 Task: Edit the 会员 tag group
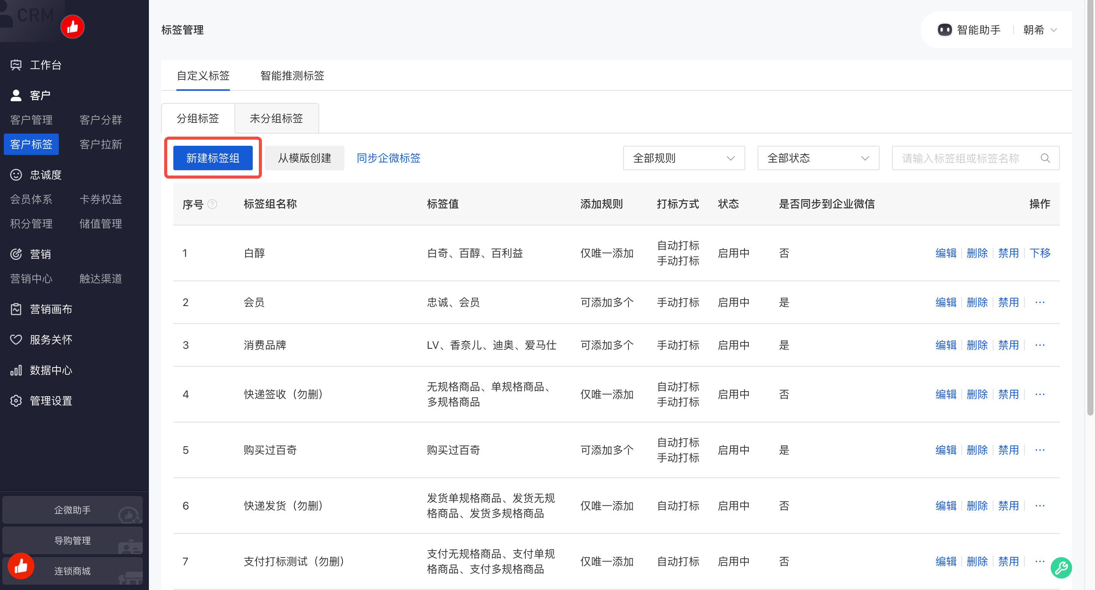tap(946, 302)
